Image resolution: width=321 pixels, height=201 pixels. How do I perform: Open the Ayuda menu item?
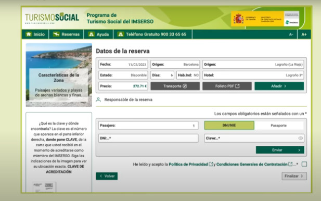(99, 34)
